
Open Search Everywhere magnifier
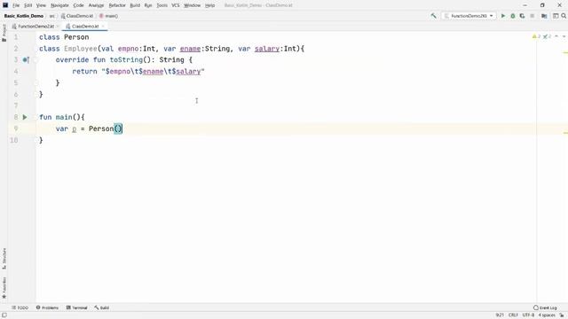pyautogui.click(x=564, y=16)
